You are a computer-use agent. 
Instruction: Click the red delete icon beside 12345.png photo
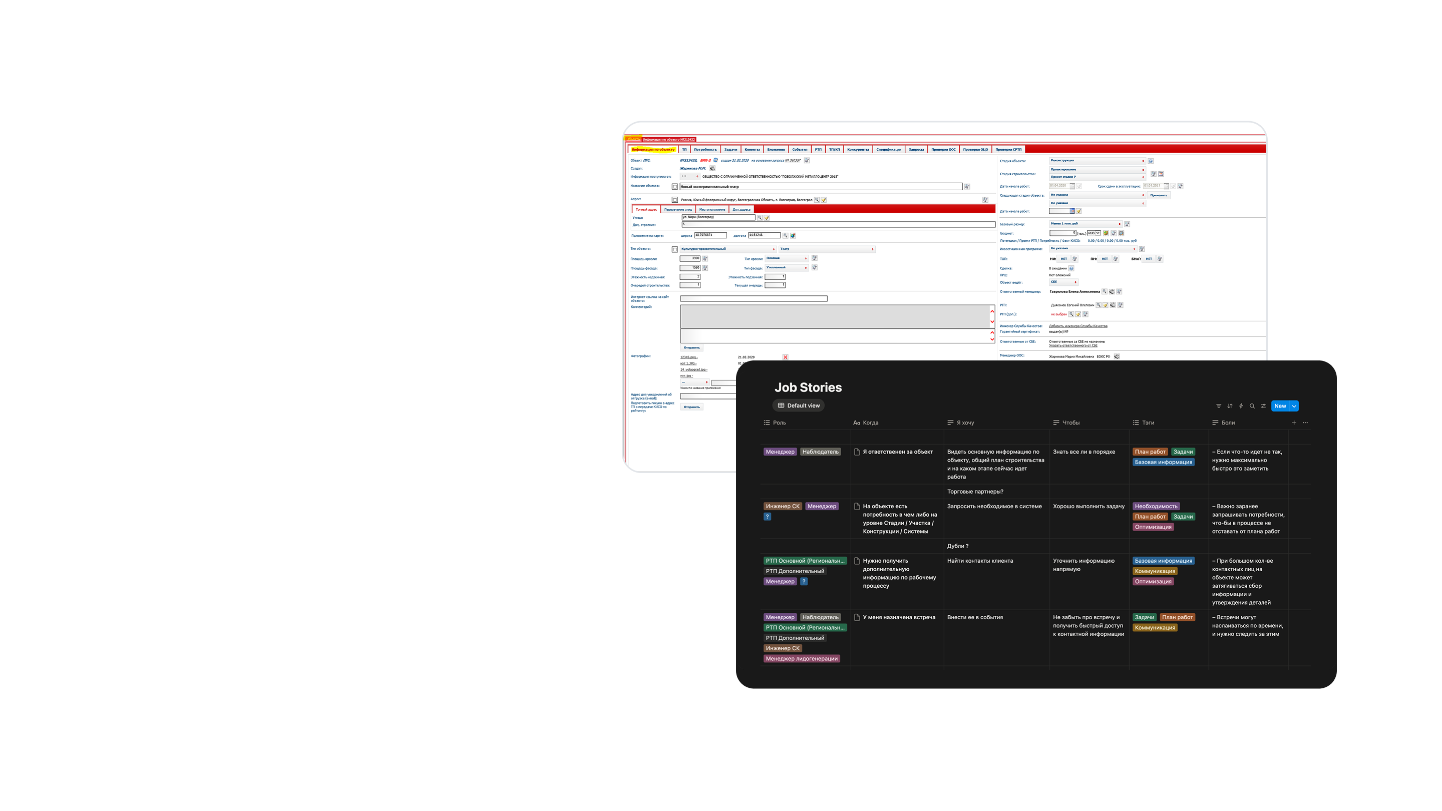coord(786,357)
